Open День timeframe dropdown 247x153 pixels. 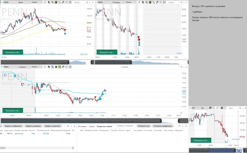point(24,2)
